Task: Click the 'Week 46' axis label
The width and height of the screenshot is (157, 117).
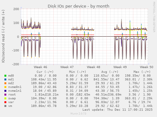Action: 40,67
